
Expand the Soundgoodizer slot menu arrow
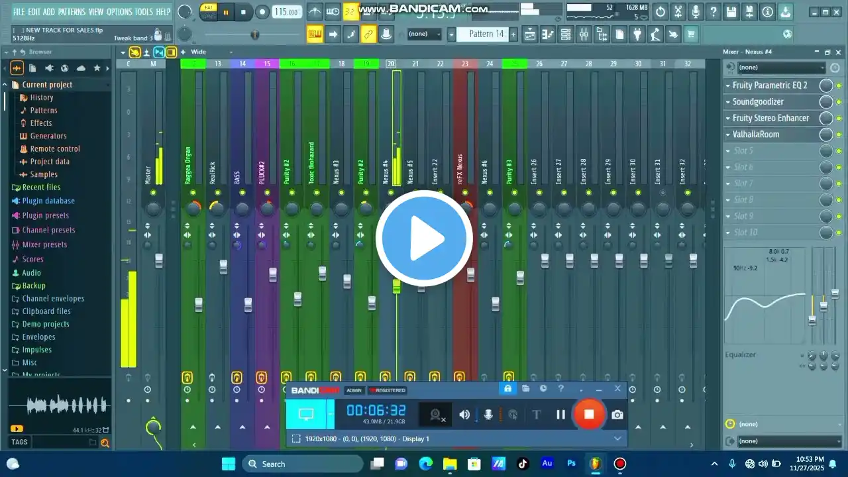pos(727,102)
